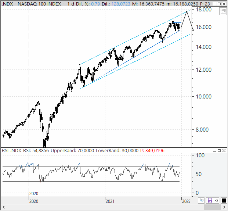228x211 pixels.
Task: Close the NDX price chart pane
Action: [224, 4]
